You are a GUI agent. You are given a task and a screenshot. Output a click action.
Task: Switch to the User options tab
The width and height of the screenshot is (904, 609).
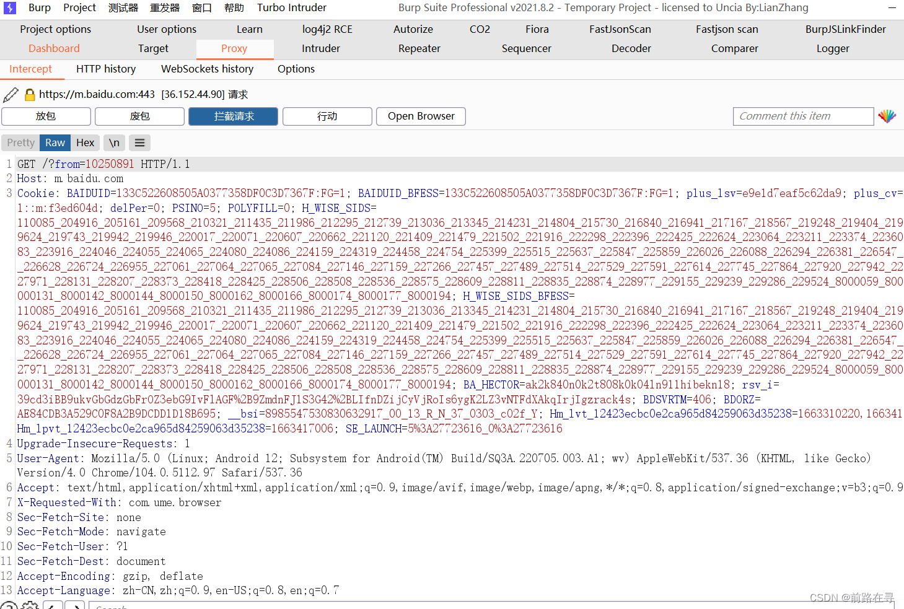coord(167,29)
